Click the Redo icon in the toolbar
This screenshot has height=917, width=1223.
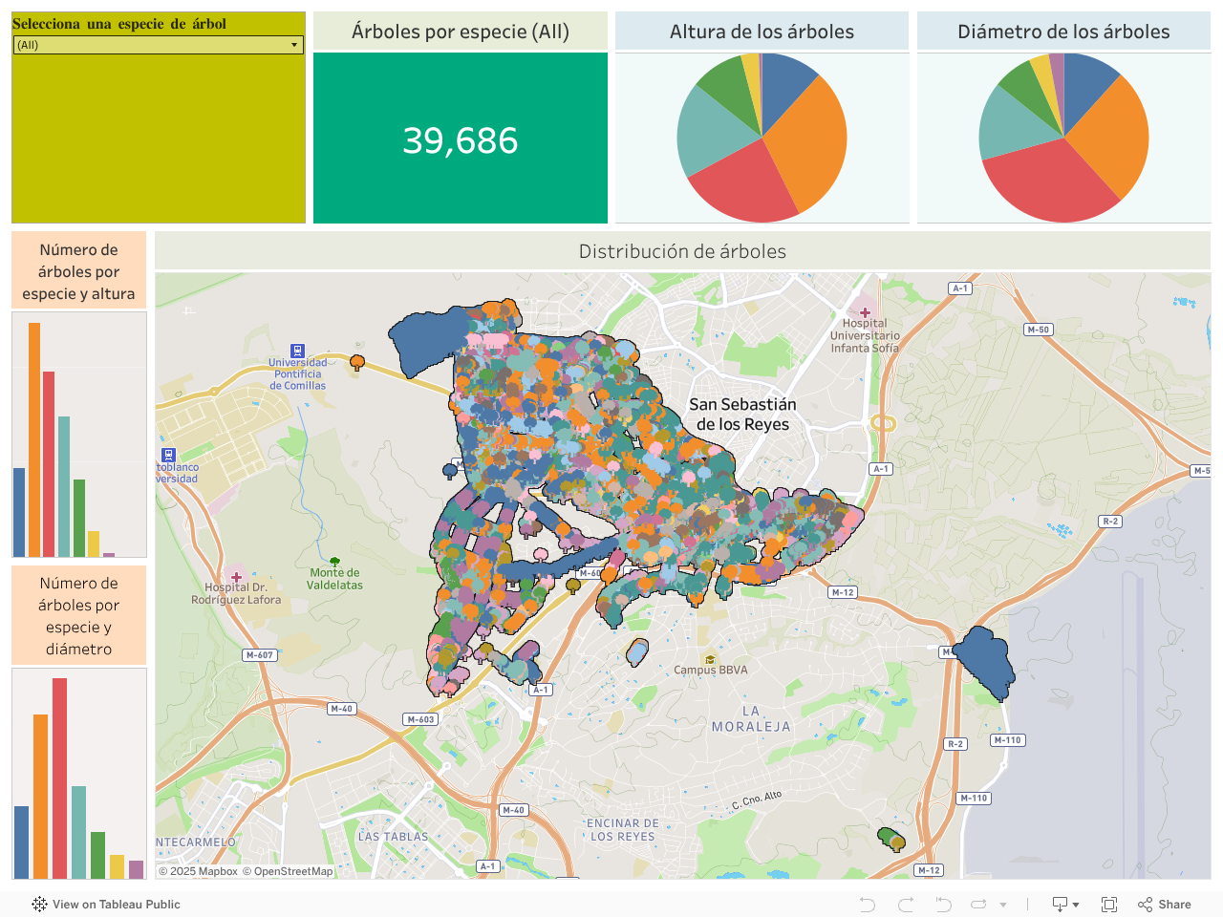click(906, 905)
